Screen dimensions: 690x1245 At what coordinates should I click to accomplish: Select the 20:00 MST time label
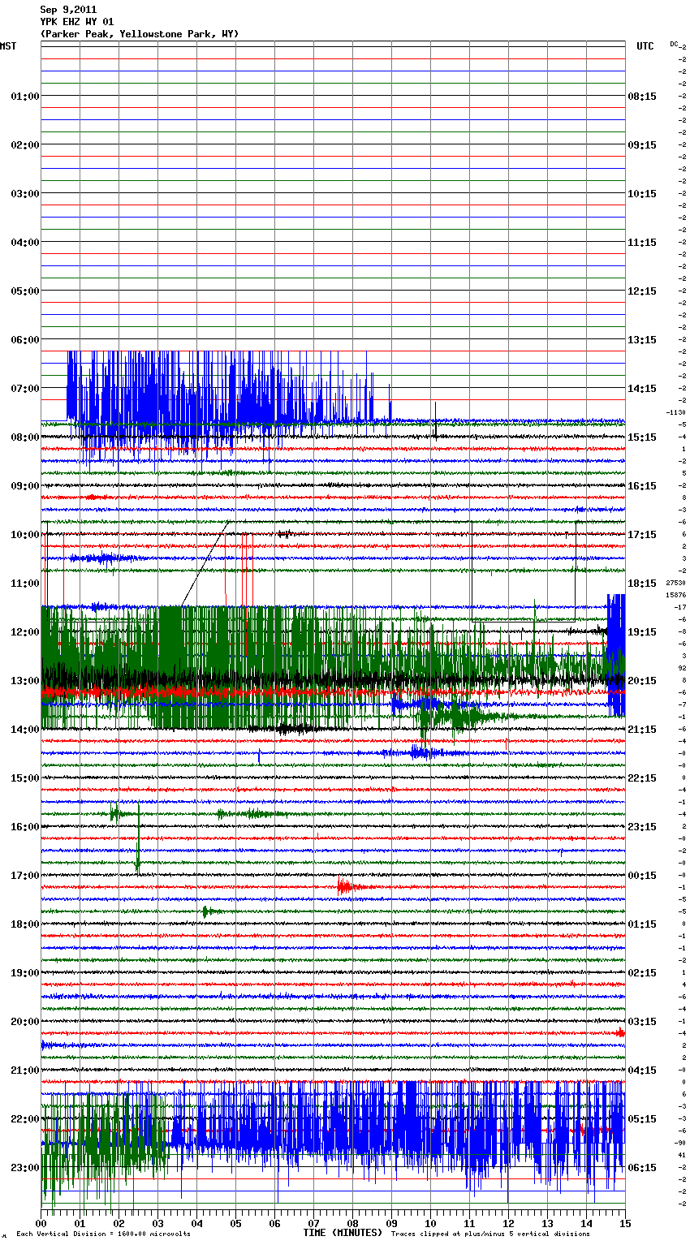25,1022
